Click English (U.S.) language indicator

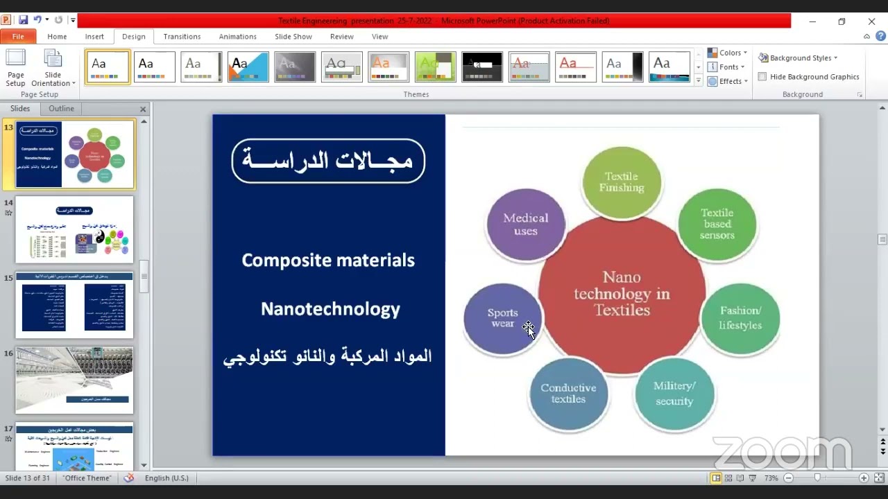click(x=166, y=478)
